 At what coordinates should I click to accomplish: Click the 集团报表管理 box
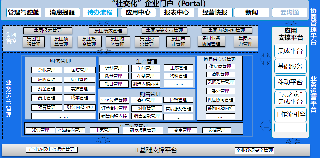point(48,31)
